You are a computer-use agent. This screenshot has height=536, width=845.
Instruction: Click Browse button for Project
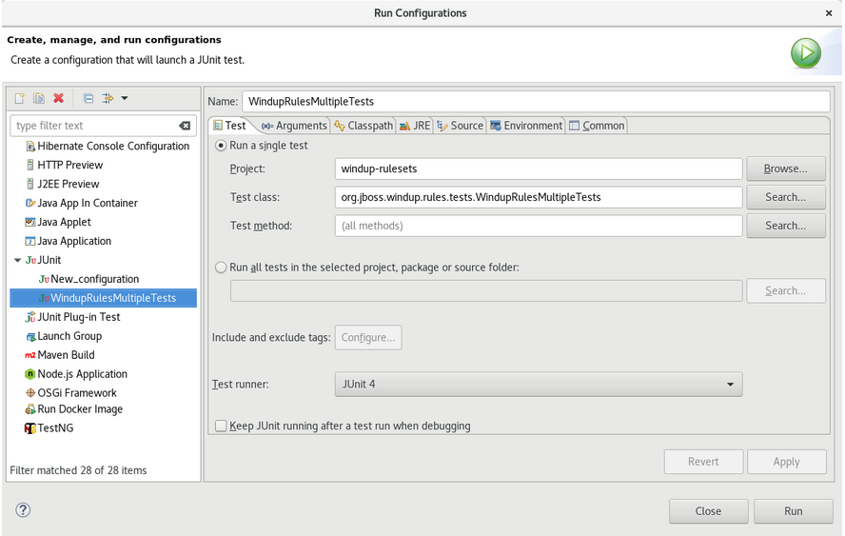785,169
